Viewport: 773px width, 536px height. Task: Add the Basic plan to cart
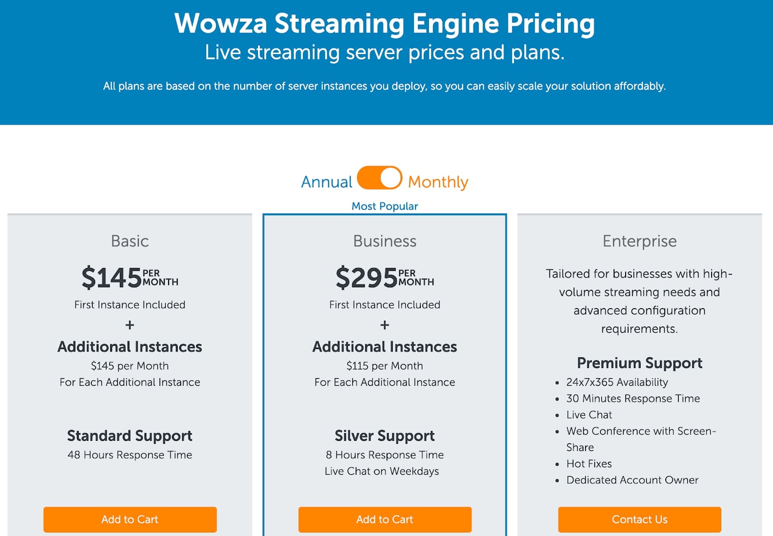(x=129, y=520)
